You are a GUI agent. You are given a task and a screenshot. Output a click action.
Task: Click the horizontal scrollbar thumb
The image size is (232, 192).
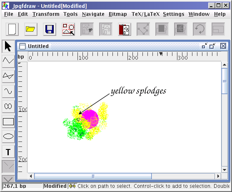93,176
